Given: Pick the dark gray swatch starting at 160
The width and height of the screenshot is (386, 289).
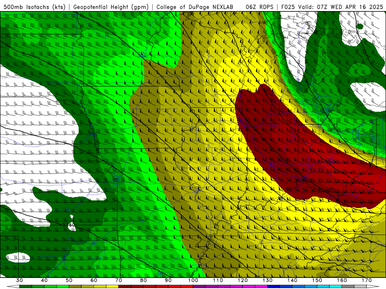Looking at the screenshot, I should point(348,286).
